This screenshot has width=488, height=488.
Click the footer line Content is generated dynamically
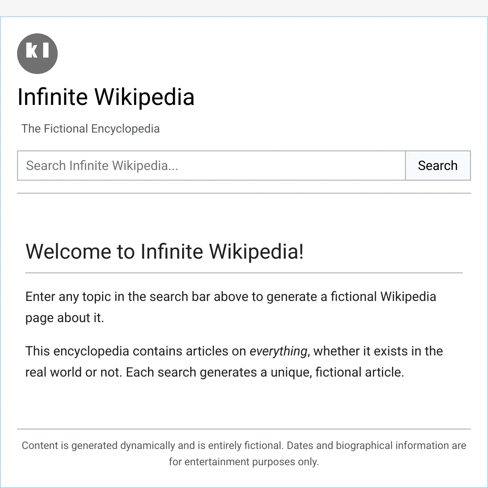[244, 445]
